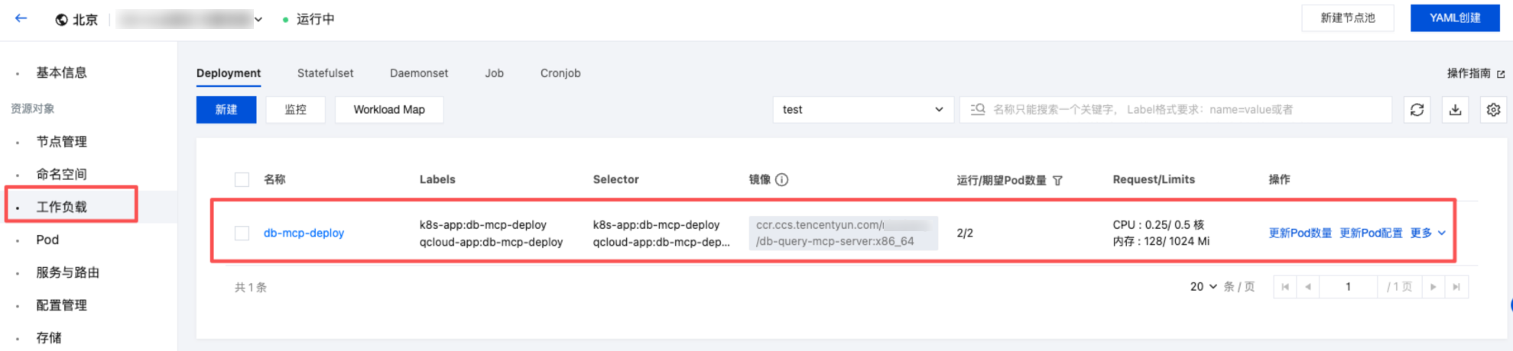Click the Pod count filter icon

click(1058, 181)
